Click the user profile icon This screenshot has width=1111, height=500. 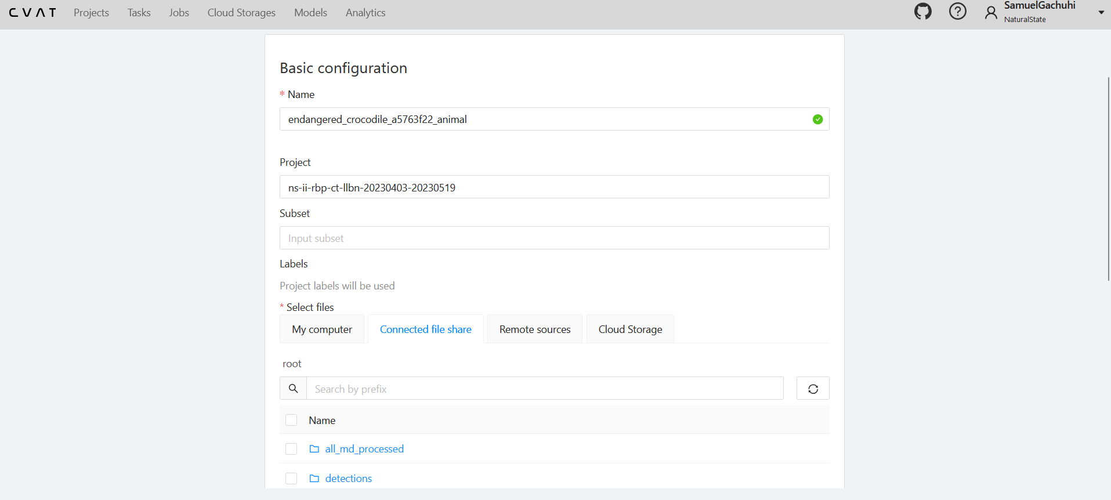point(991,12)
